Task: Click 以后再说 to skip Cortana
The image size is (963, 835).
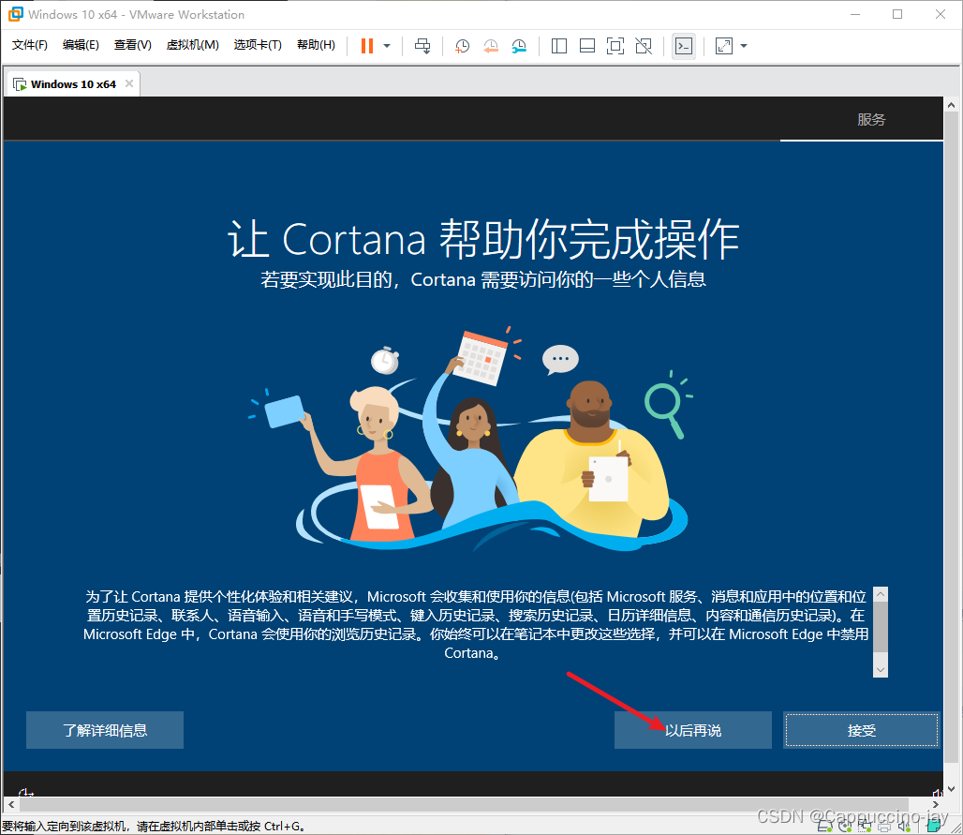Action: [693, 730]
